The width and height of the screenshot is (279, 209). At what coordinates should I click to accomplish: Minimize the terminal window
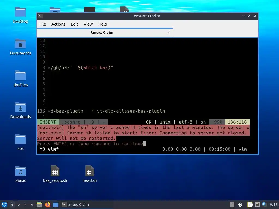pyautogui.click(x=243, y=16)
